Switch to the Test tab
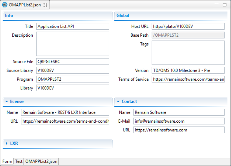 (19, 161)
